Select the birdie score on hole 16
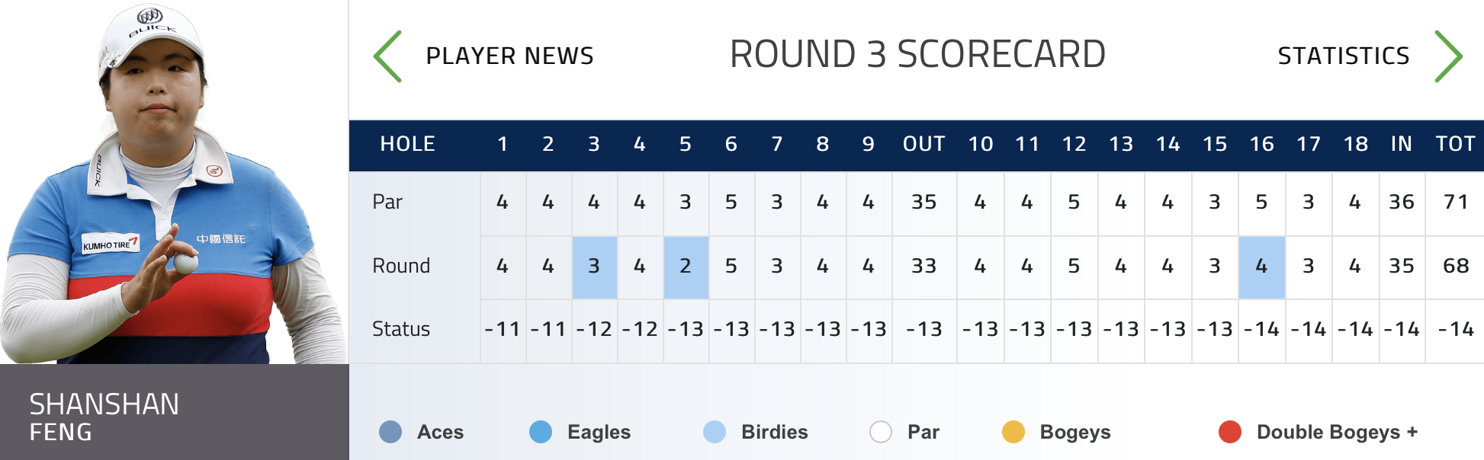Viewport: 1484px width, 460px height. 1261,267
